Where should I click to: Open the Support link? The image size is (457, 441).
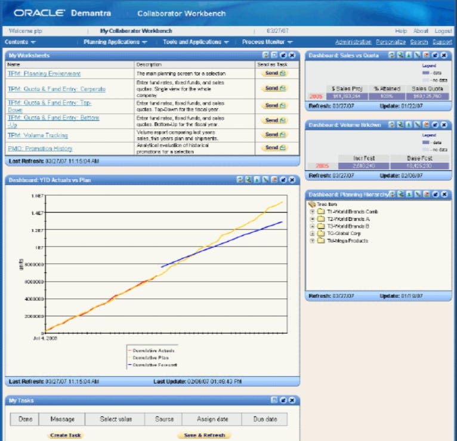pyautogui.click(x=442, y=42)
